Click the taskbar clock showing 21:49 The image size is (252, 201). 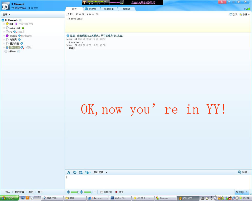(246, 198)
